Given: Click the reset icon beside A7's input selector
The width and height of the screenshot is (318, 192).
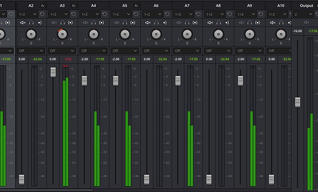Looking at the screenshot, I should click(x=198, y=14).
